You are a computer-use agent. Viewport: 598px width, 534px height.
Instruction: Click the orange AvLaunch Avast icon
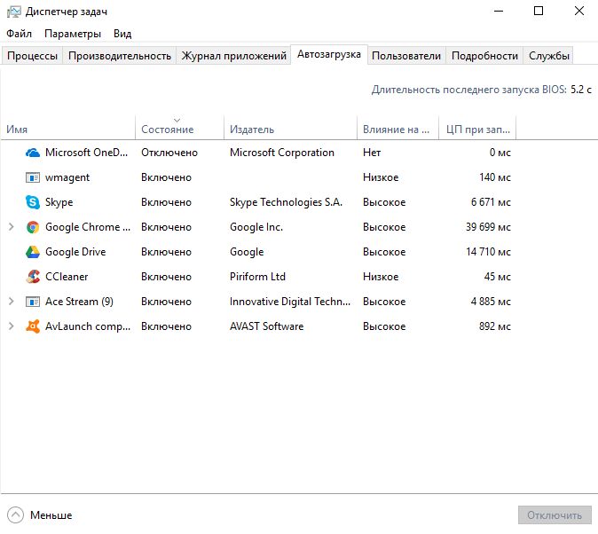point(33,326)
